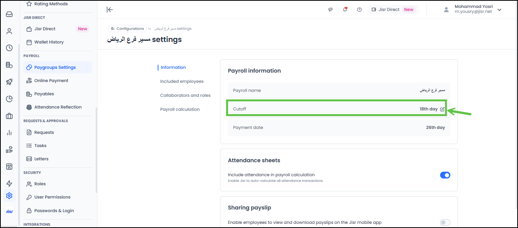Screen dimensions: 518x228
Task: Open the Included employees section
Action: click(x=182, y=81)
